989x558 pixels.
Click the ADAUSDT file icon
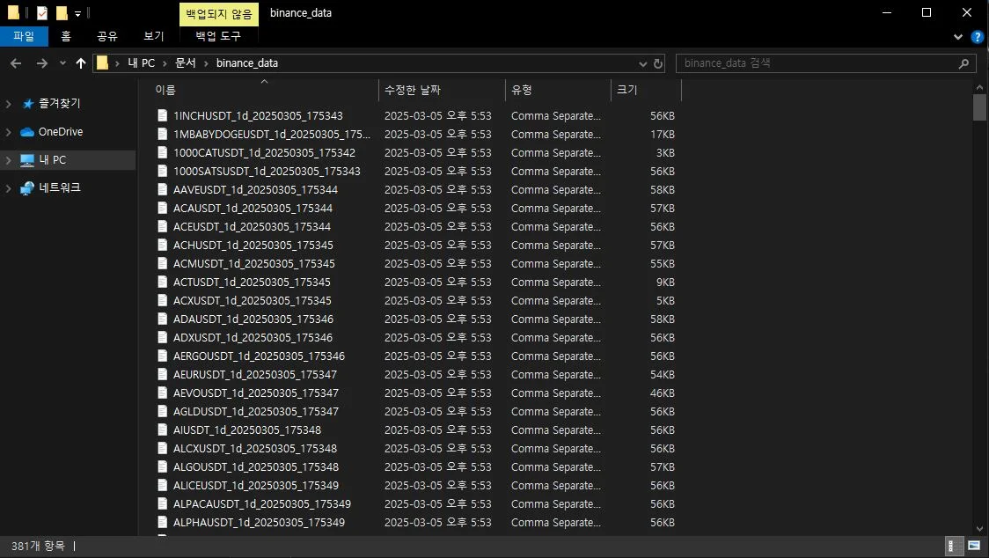point(162,319)
